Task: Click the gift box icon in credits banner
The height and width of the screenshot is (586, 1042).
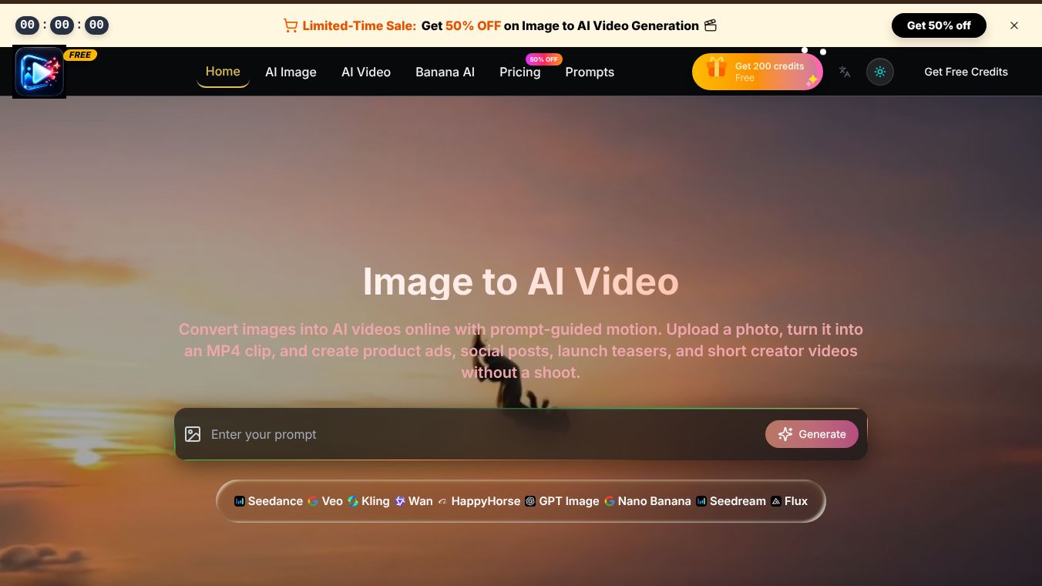Action: coord(717,67)
